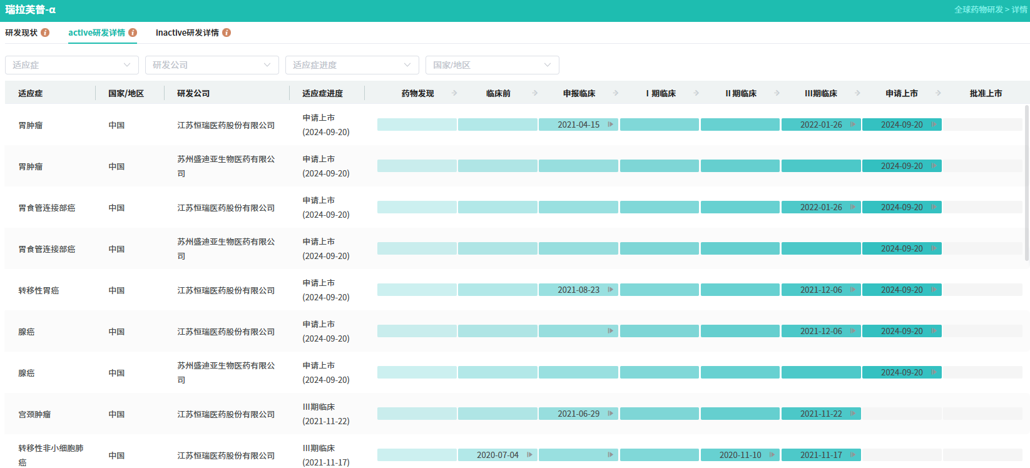
Task: Click 江苏恒瑞医药股份有限公司 in the 宫颈肿瘤 row
Action: click(226, 414)
